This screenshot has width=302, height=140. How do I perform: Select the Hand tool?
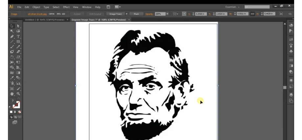pos(12,94)
